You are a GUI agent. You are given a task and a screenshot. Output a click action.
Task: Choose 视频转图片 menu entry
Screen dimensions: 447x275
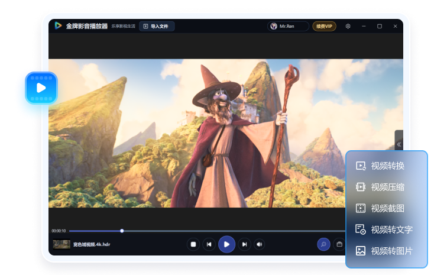click(387, 251)
